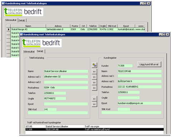Click Namn field with Statoil Service Lilleaker
Image resolution: width=172 pixels, height=137 pixels.
66,71
